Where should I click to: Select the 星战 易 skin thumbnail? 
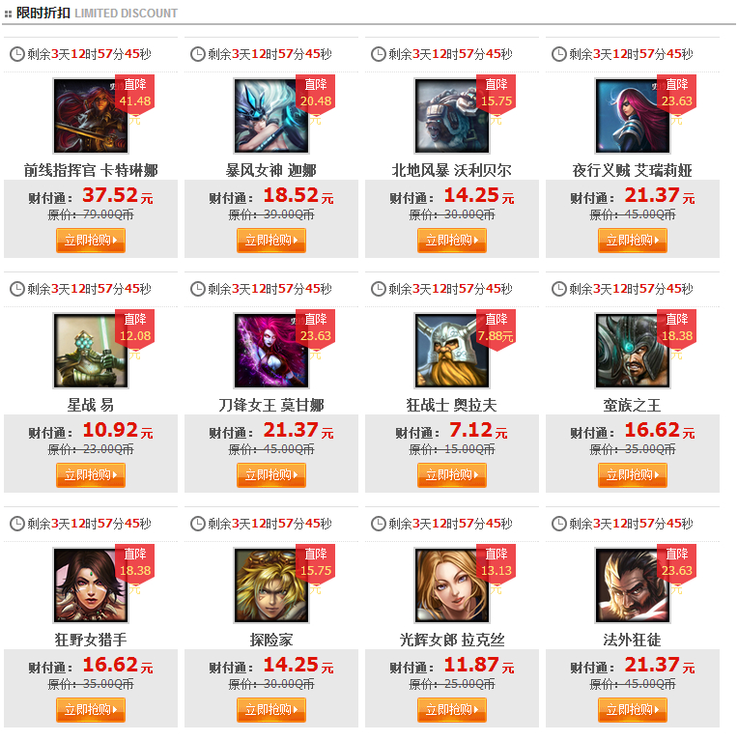(x=91, y=351)
